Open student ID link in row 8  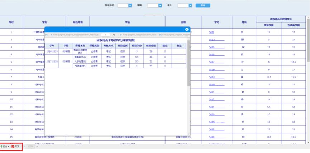[216, 85]
